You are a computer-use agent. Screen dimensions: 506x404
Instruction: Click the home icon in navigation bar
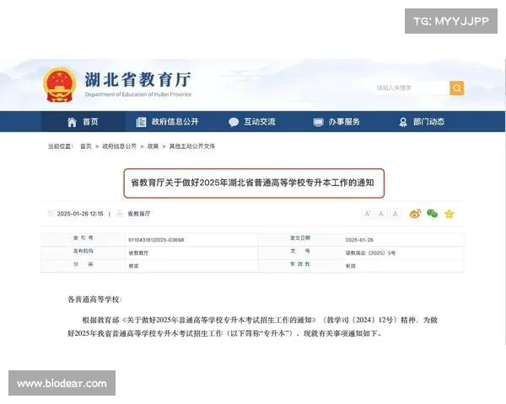pos(72,122)
